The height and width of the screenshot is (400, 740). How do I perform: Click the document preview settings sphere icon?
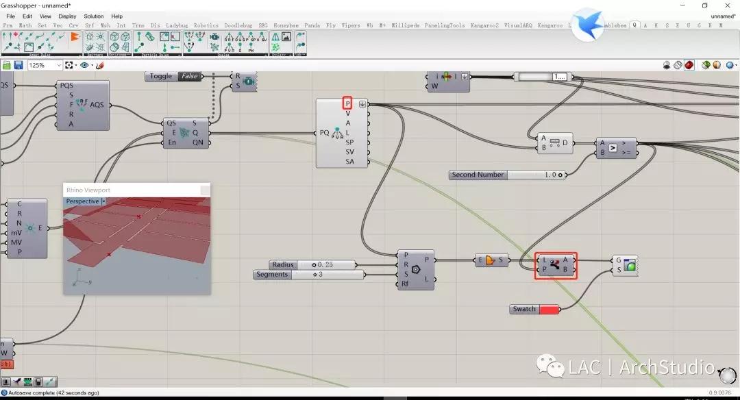(717, 65)
